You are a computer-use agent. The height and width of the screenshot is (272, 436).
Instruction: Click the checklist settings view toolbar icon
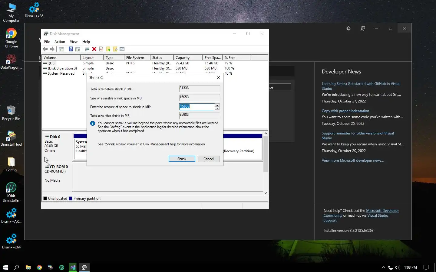(x=122, y=49)
